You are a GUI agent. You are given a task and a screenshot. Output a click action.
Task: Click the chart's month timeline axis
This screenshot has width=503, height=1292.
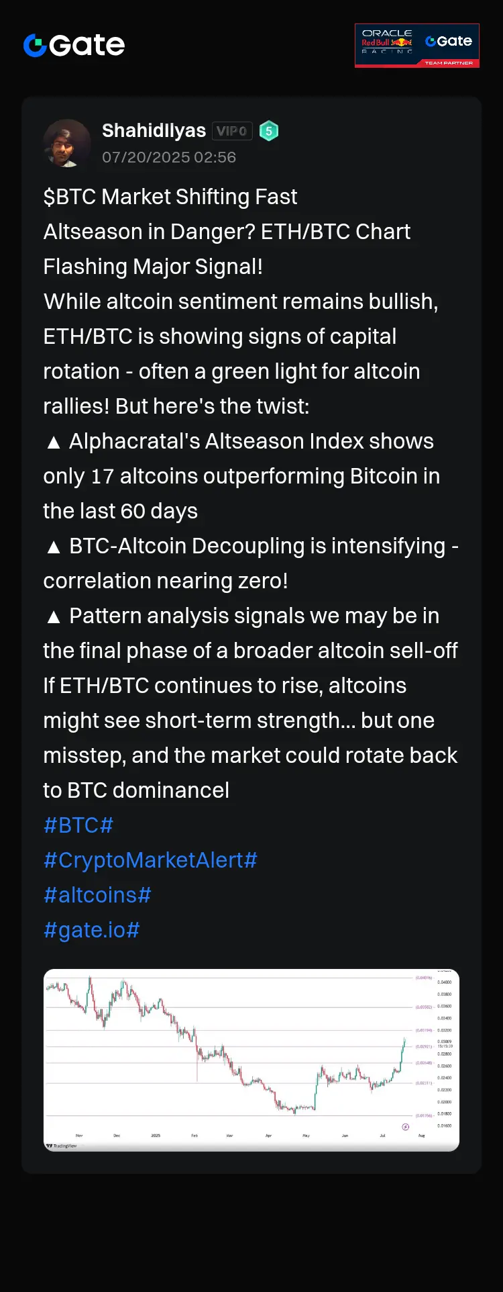[x=235, y=1136]
